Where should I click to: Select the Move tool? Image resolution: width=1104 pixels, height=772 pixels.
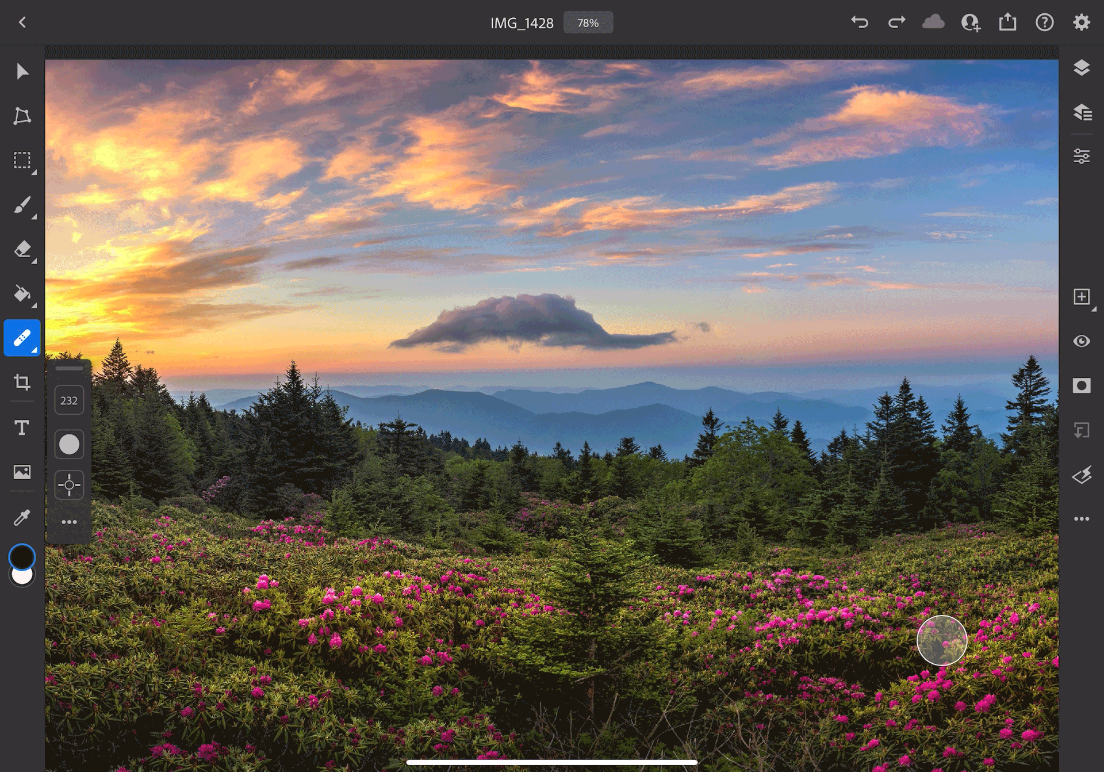tap(22, 71)
